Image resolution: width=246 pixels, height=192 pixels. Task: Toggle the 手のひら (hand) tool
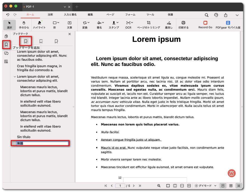click(x=24, y=24)
